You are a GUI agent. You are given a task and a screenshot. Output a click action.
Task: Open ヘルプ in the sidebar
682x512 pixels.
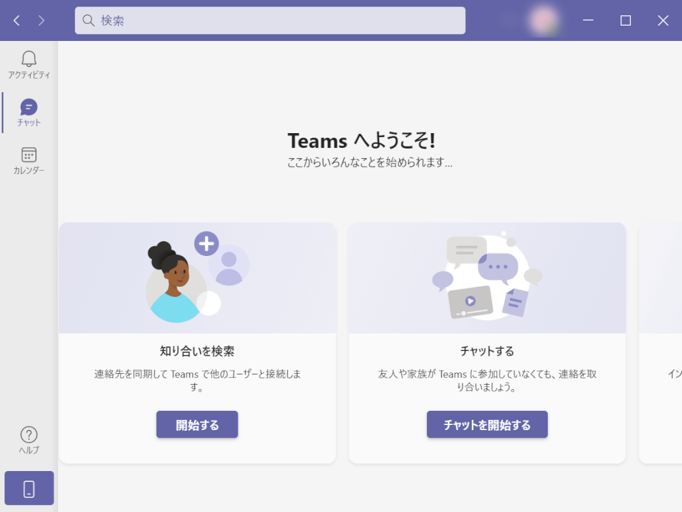pyautogui.click(x=29, y=440)
